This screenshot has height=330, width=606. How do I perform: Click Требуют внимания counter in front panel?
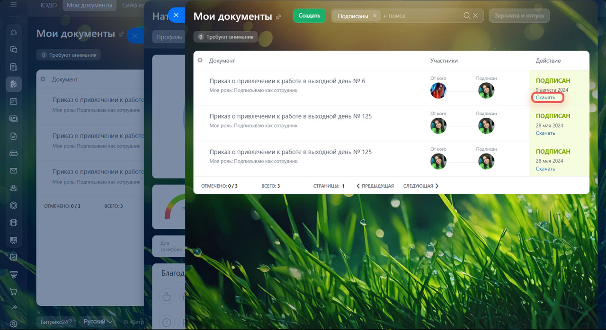coord(225,37)
